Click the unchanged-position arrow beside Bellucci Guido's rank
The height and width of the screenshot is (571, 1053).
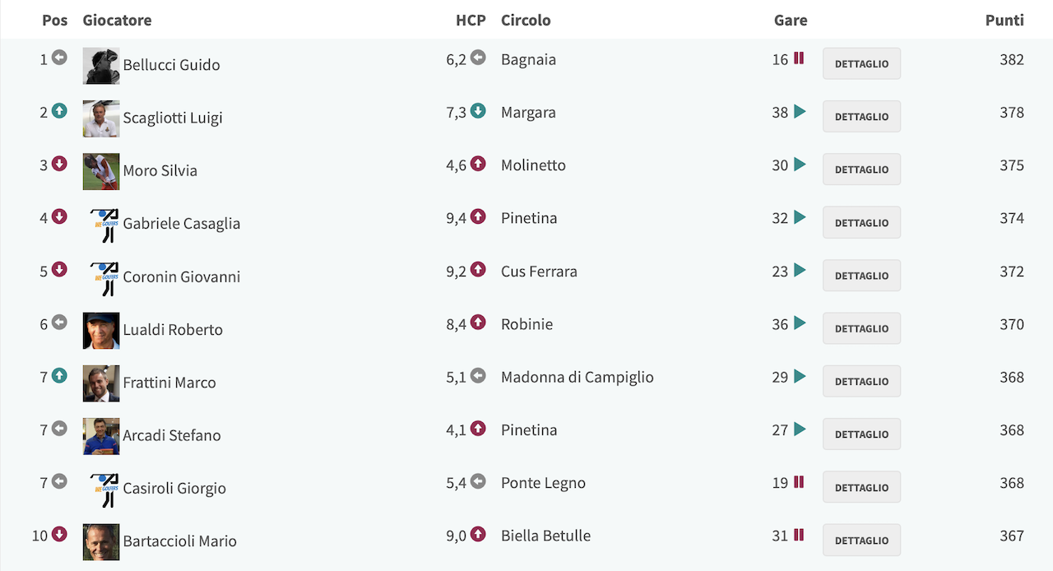coord(59,58)
